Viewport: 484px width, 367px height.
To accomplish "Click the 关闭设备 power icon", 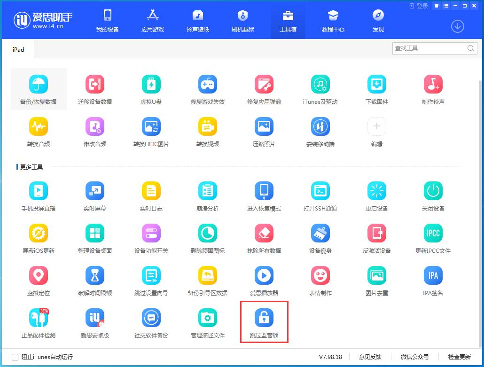I will [433, 191].
